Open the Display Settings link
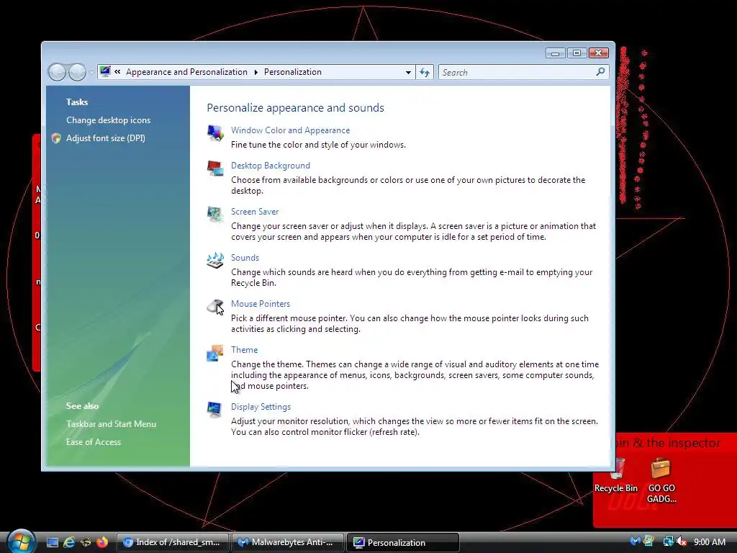737x553 pixels. coord(261,407)
